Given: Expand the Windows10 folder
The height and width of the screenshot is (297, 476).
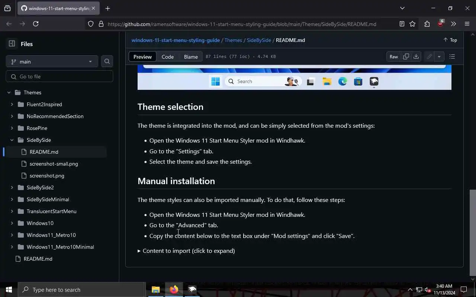Looking at the screenshot, I should 12,223.
